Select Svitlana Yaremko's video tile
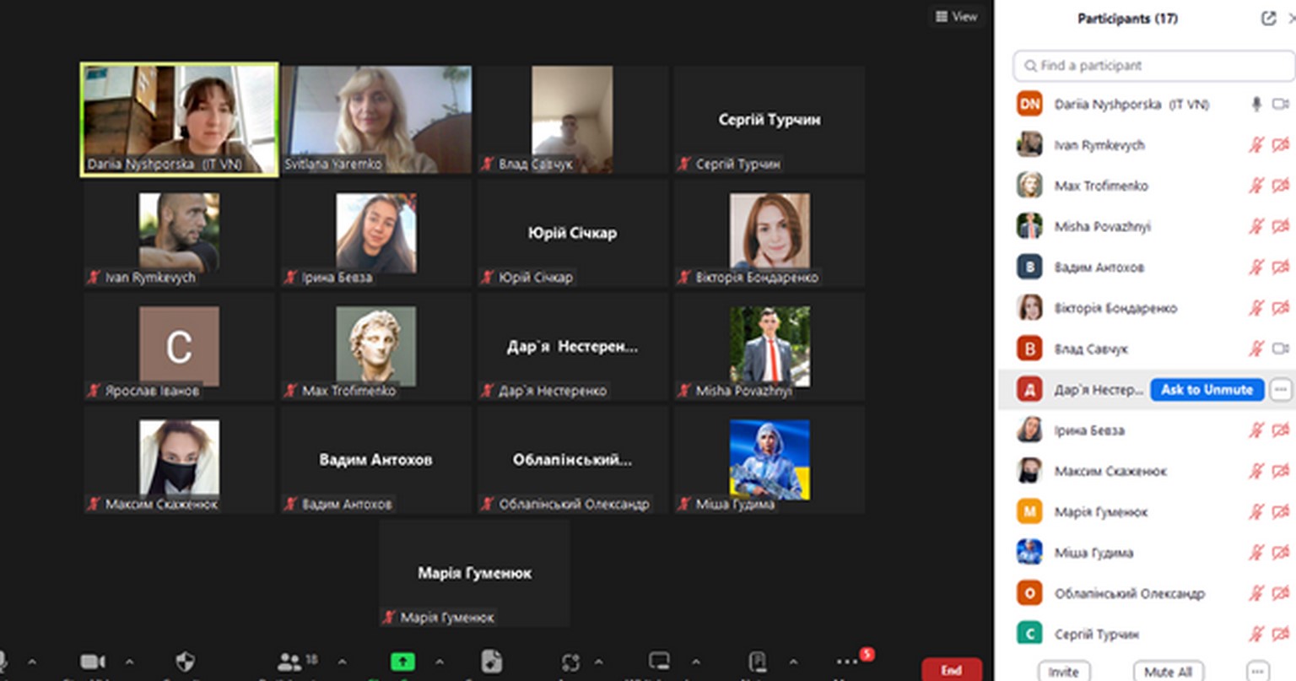Viewport: 1296px width, 681px height. pyautogui.click(x=376, y=119)
